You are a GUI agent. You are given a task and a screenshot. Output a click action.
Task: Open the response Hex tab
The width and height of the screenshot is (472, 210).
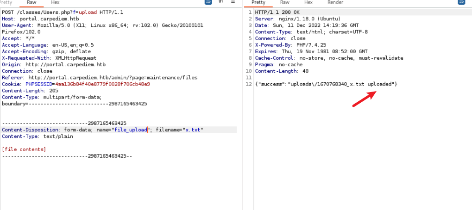coord(308,2)
